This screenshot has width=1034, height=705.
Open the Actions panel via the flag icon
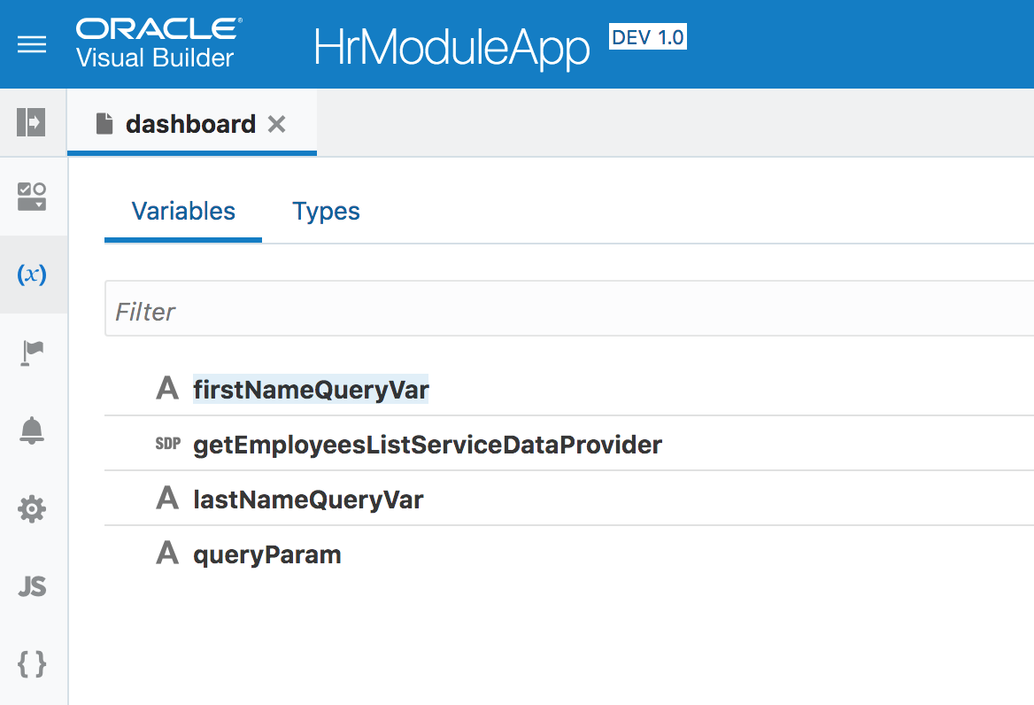pos(32,352)
